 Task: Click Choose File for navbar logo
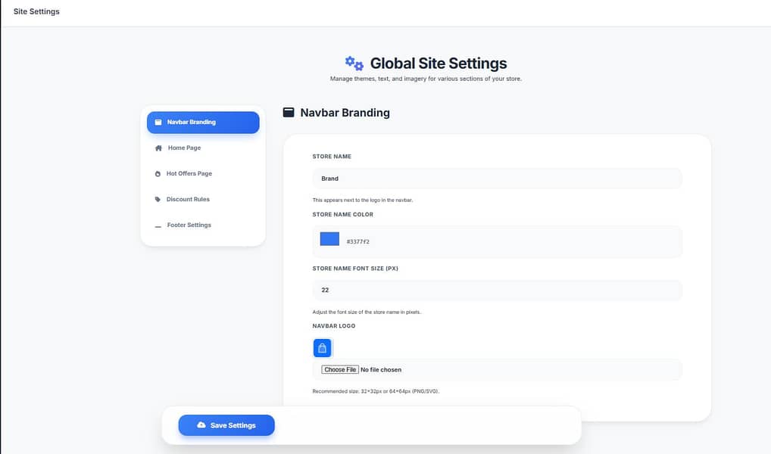(340, 369)
